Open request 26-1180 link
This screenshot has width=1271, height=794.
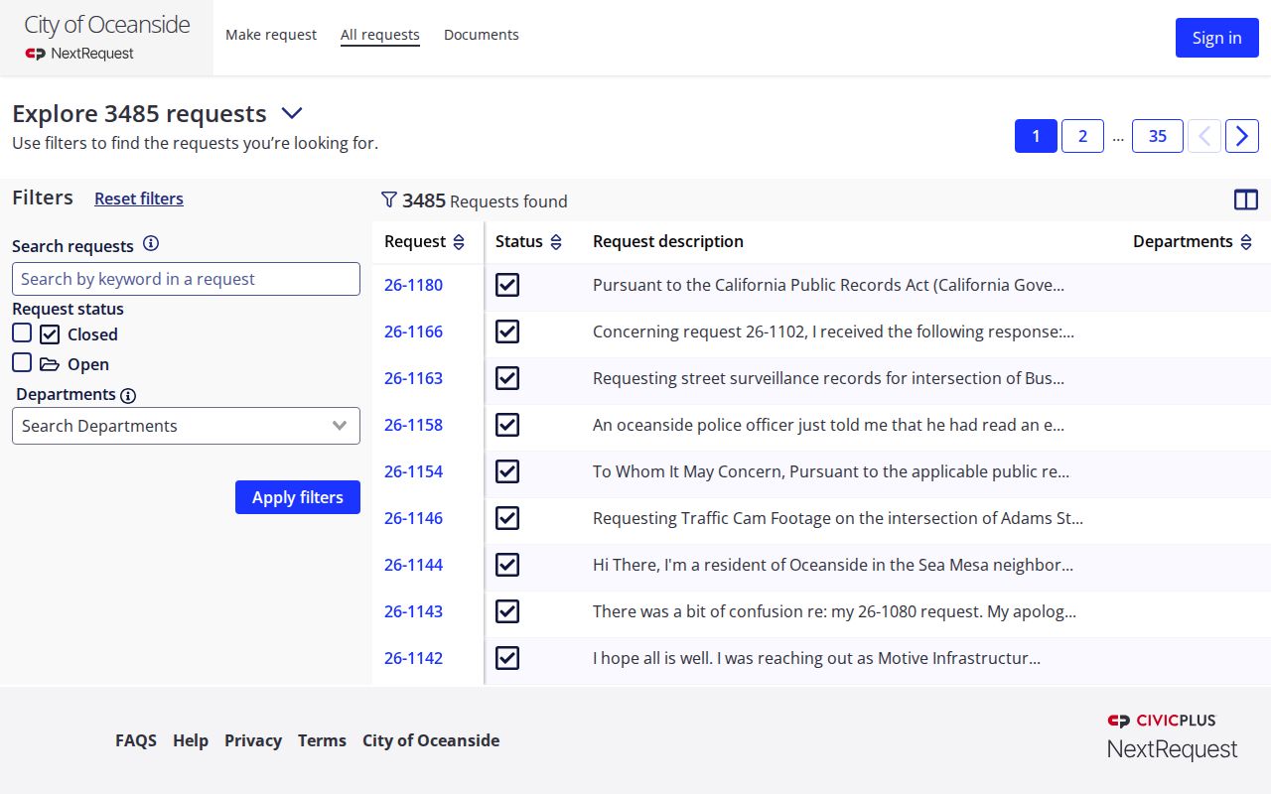(x=413, y=285)
